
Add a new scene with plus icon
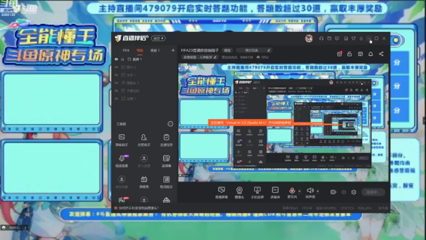click(x=173, y=50)
